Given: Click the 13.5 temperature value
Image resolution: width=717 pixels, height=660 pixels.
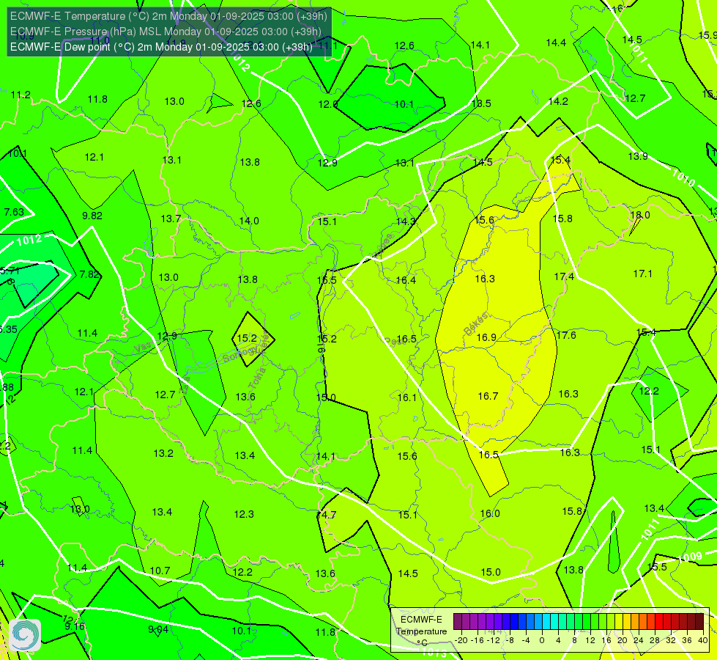Looking at the screenshot, I should (481, 103).
